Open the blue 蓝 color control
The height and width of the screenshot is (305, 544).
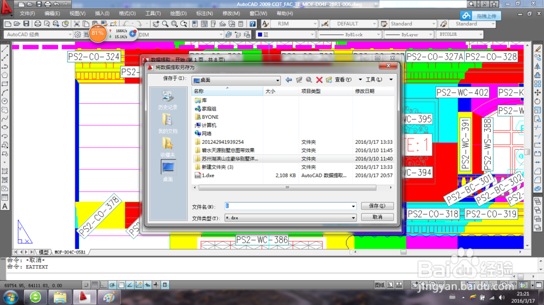[286, 35]
